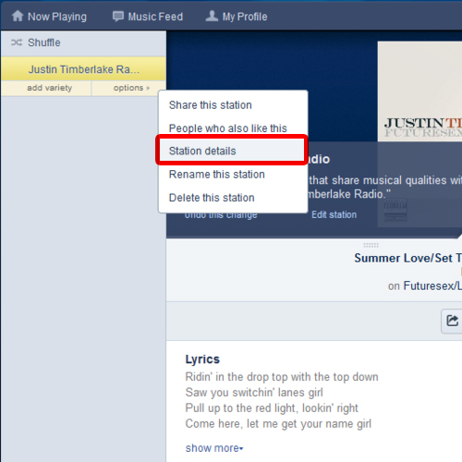Click the Shuffle crossed-arrows icon

[17, 43]
